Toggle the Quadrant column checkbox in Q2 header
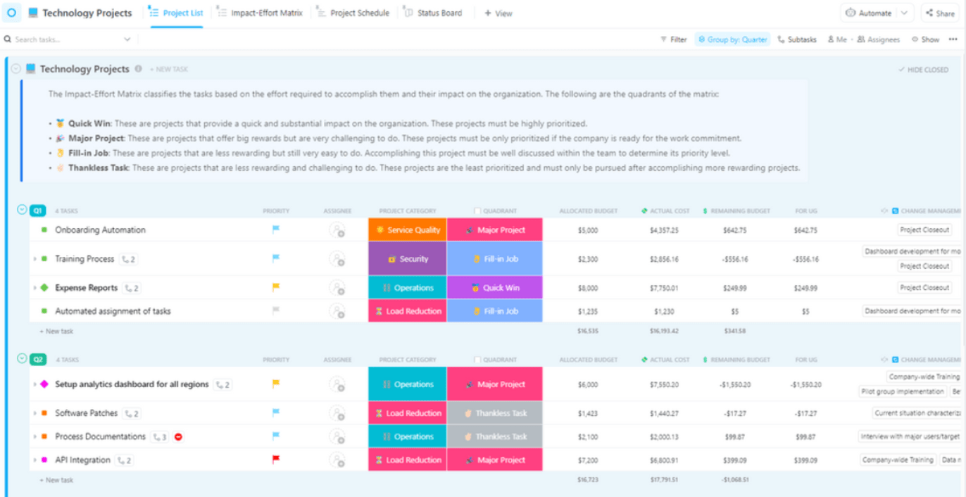 pyautogui.click(x=477, y=360)
